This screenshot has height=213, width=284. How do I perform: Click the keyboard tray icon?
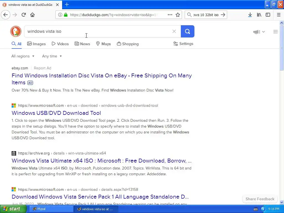point(255,209)
